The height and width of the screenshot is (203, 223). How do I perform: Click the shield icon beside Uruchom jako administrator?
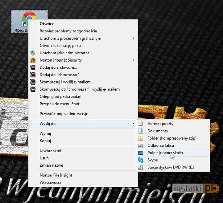click(33, 53)
